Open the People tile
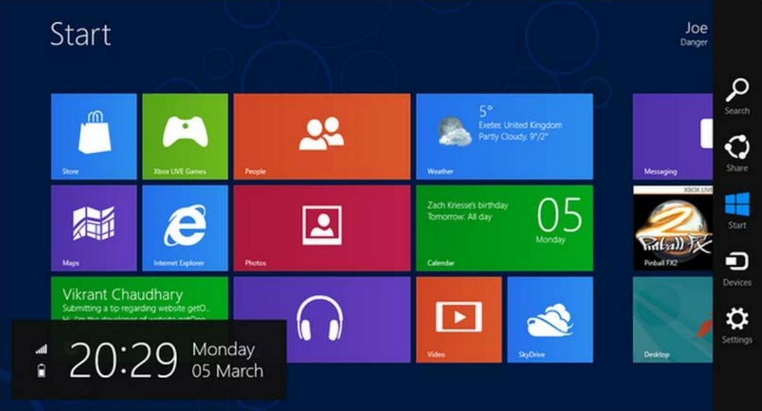This screenshot has width=762, height=411. click(322, 136)
